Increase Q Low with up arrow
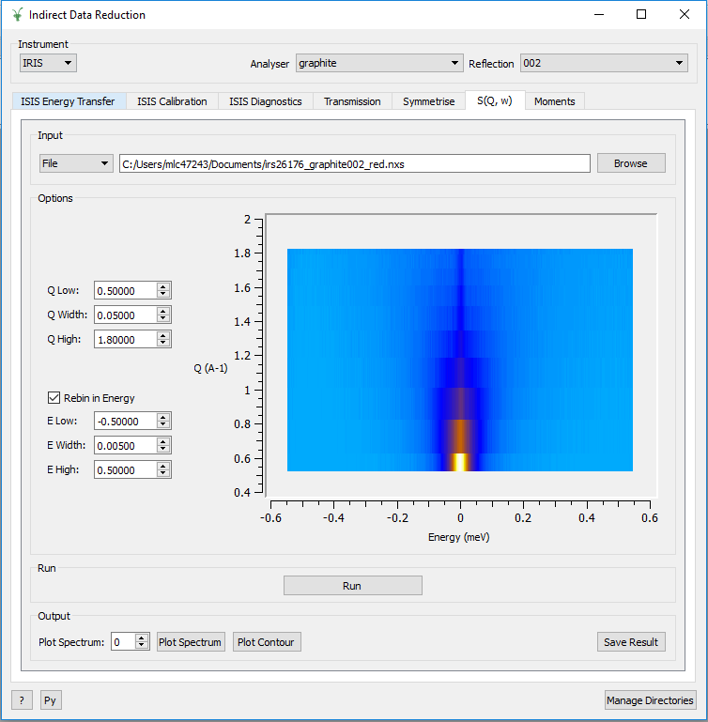The image size is (708, 722). pyautogui.click(x=163, y=286)
